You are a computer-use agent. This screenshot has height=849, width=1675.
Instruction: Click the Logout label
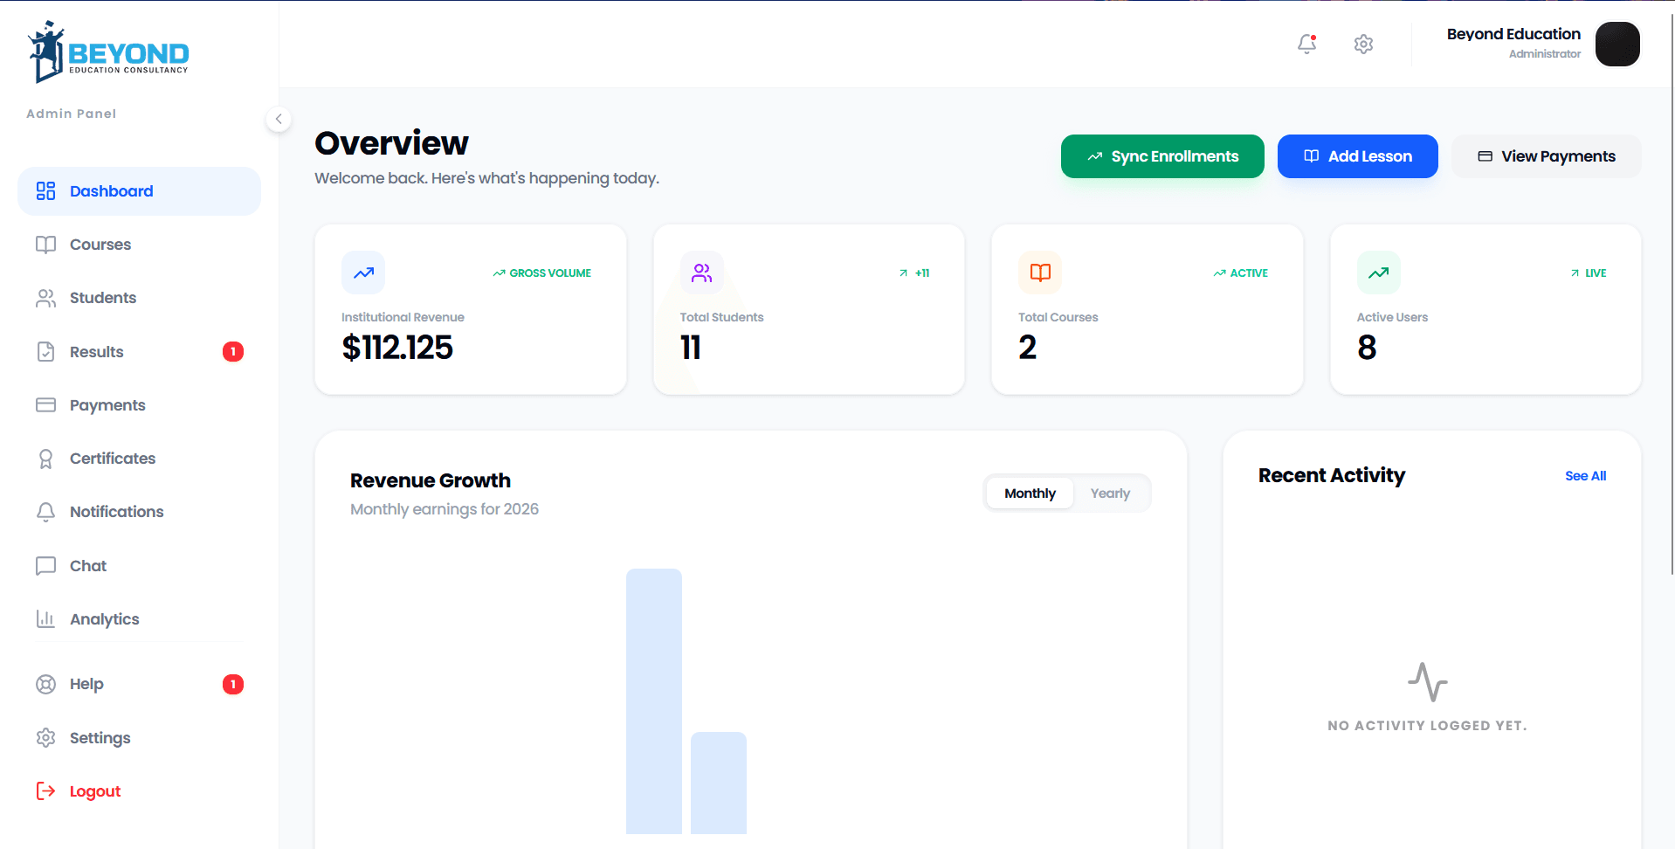(x=95, y=791)
